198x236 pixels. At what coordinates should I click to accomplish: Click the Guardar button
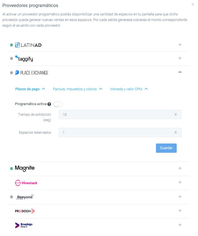pyautogui.click(x=166, y=148)
